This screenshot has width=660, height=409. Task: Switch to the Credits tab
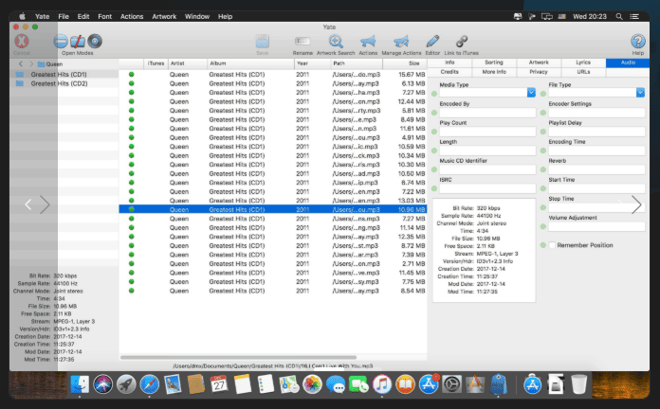(449, 72)
